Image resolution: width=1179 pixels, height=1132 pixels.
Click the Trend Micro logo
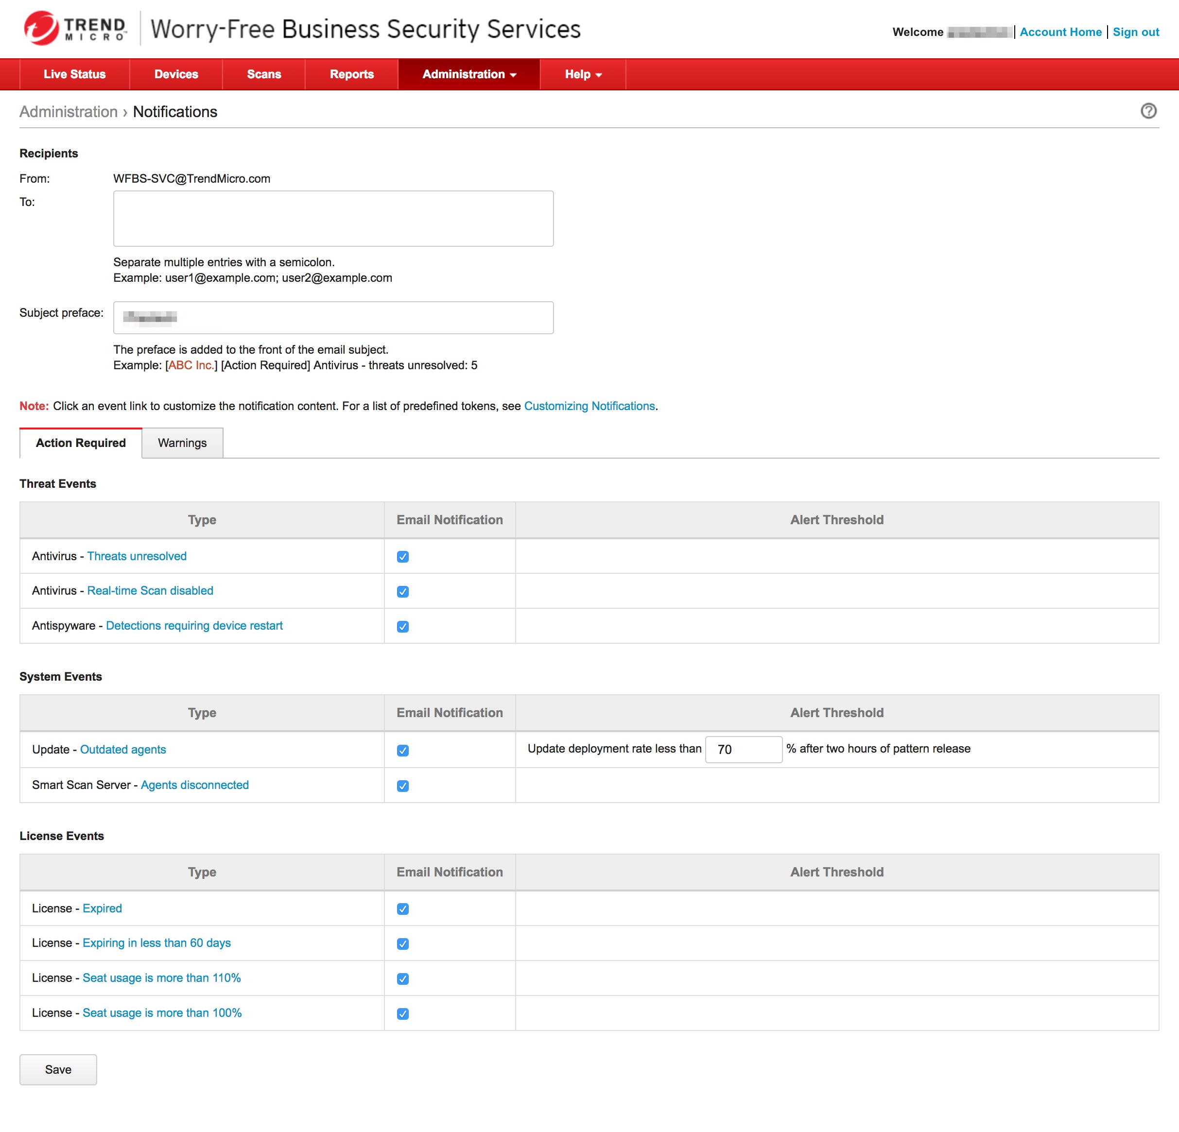point(75,28)
